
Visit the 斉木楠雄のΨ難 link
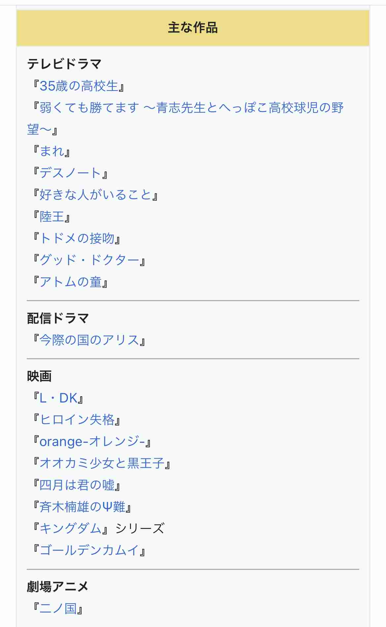(x=82, y=507)
